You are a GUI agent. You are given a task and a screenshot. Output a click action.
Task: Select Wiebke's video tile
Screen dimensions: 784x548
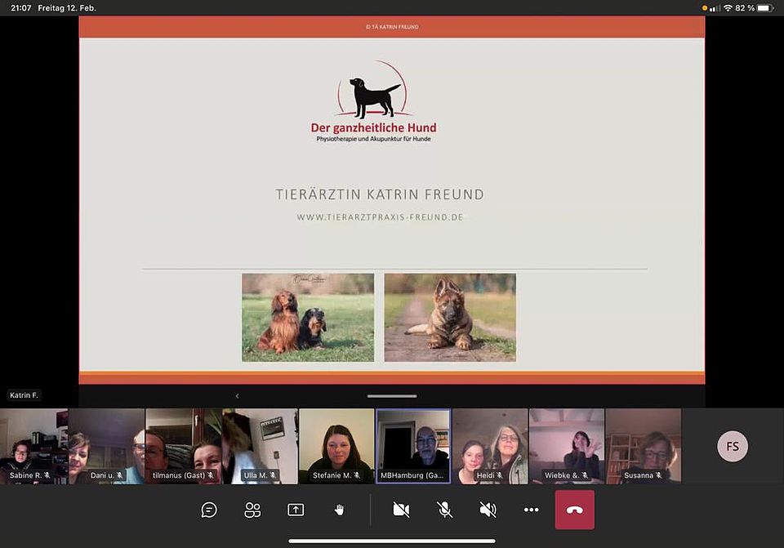click(x=567, y=446)
